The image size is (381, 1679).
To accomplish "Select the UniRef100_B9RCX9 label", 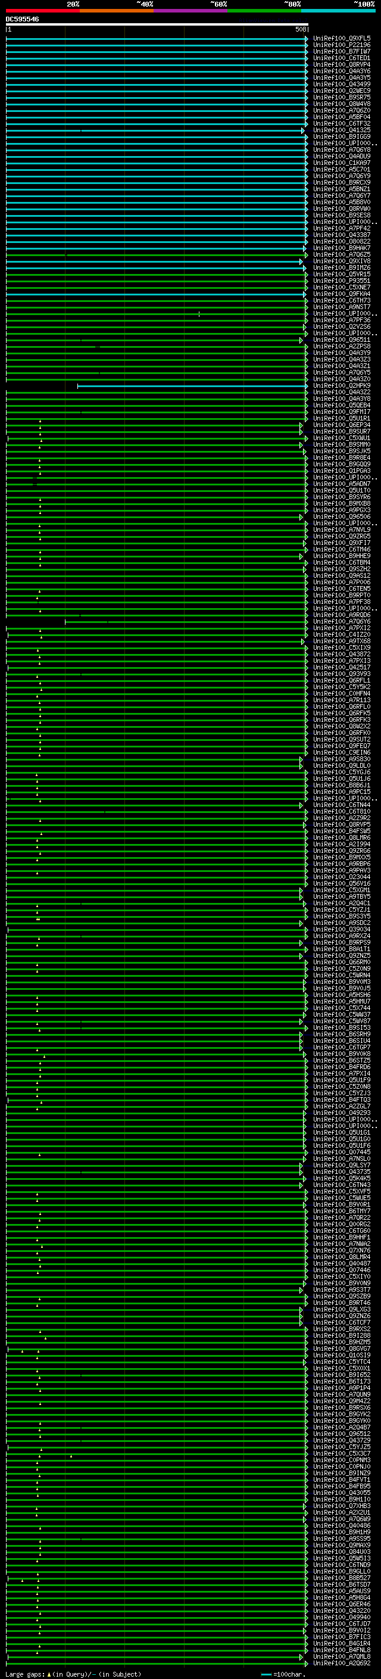I will pyautogui.click(x=342, y=182).
